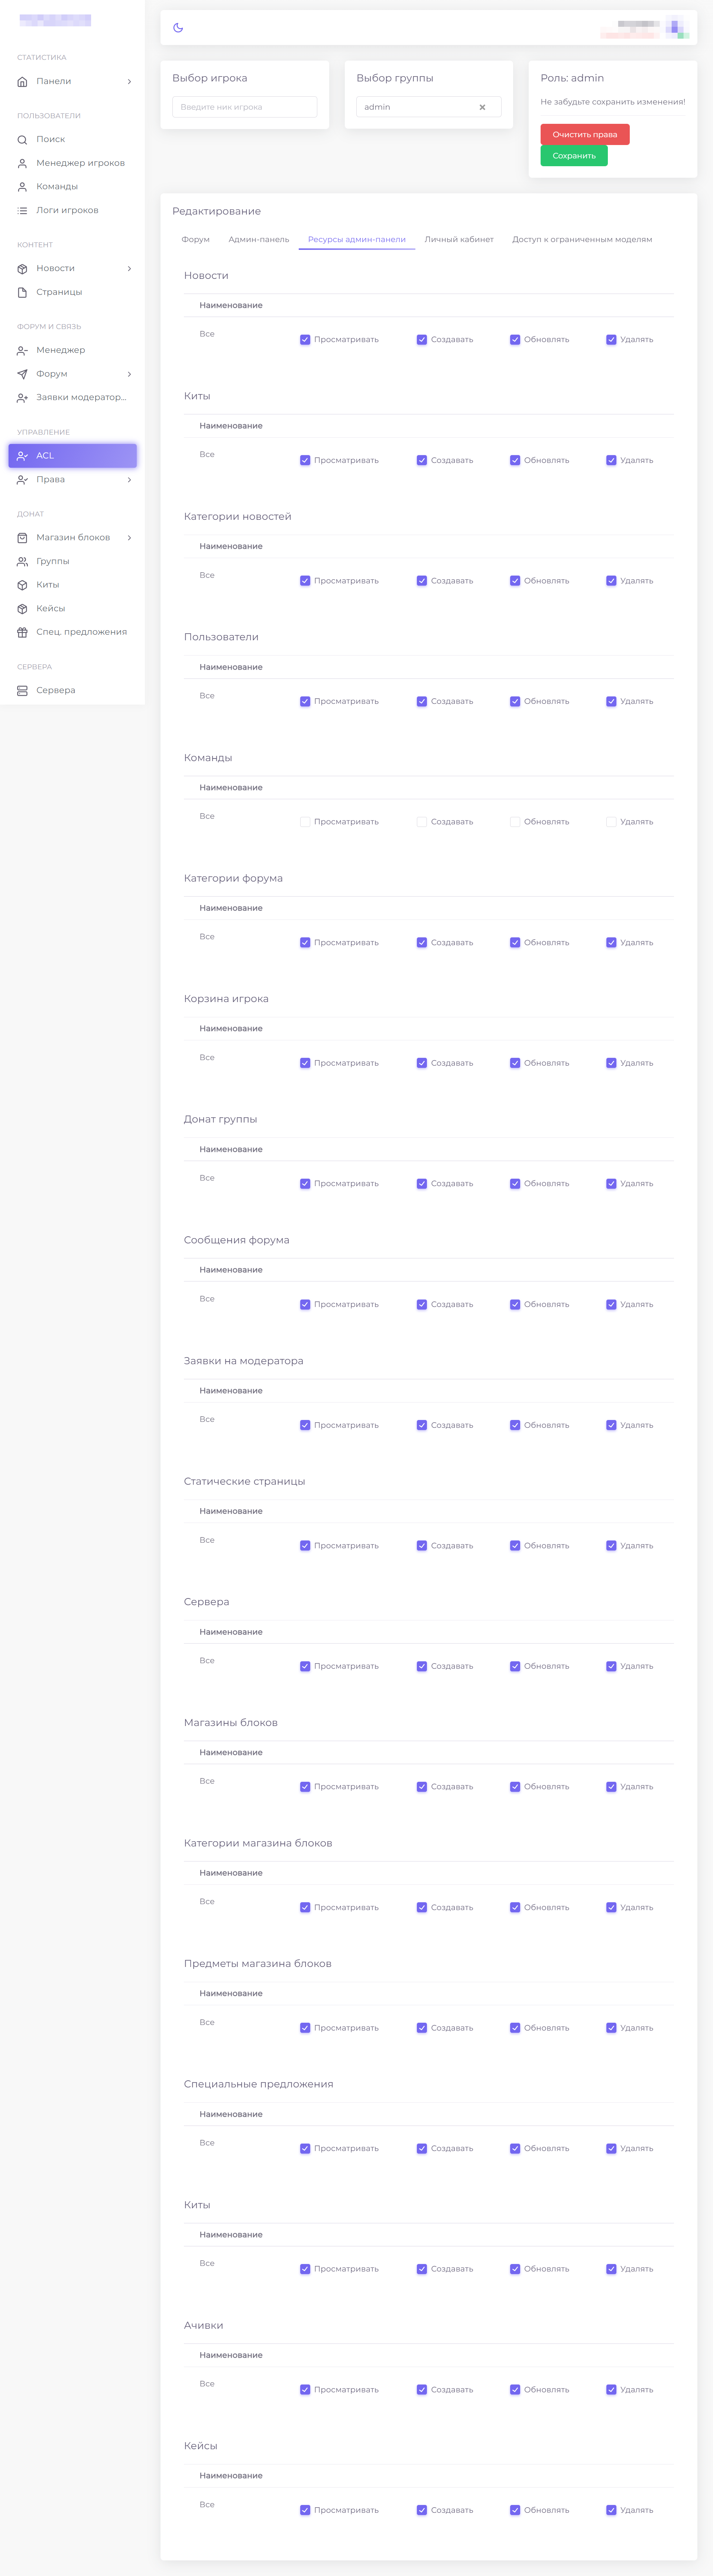Screen dimensions: 713x2576
Task: Clear the admin group selection (x icon)
Action: click(x=482, y=107)
